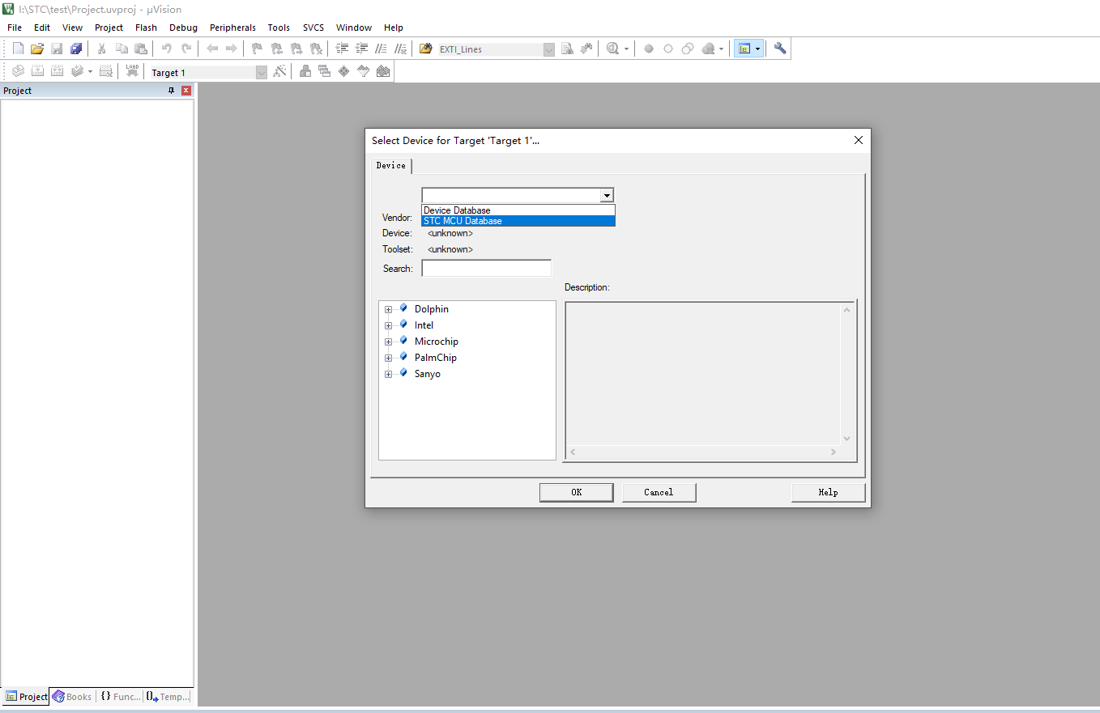Open Pack Installer icon in build toolbar

coord(383,71)
